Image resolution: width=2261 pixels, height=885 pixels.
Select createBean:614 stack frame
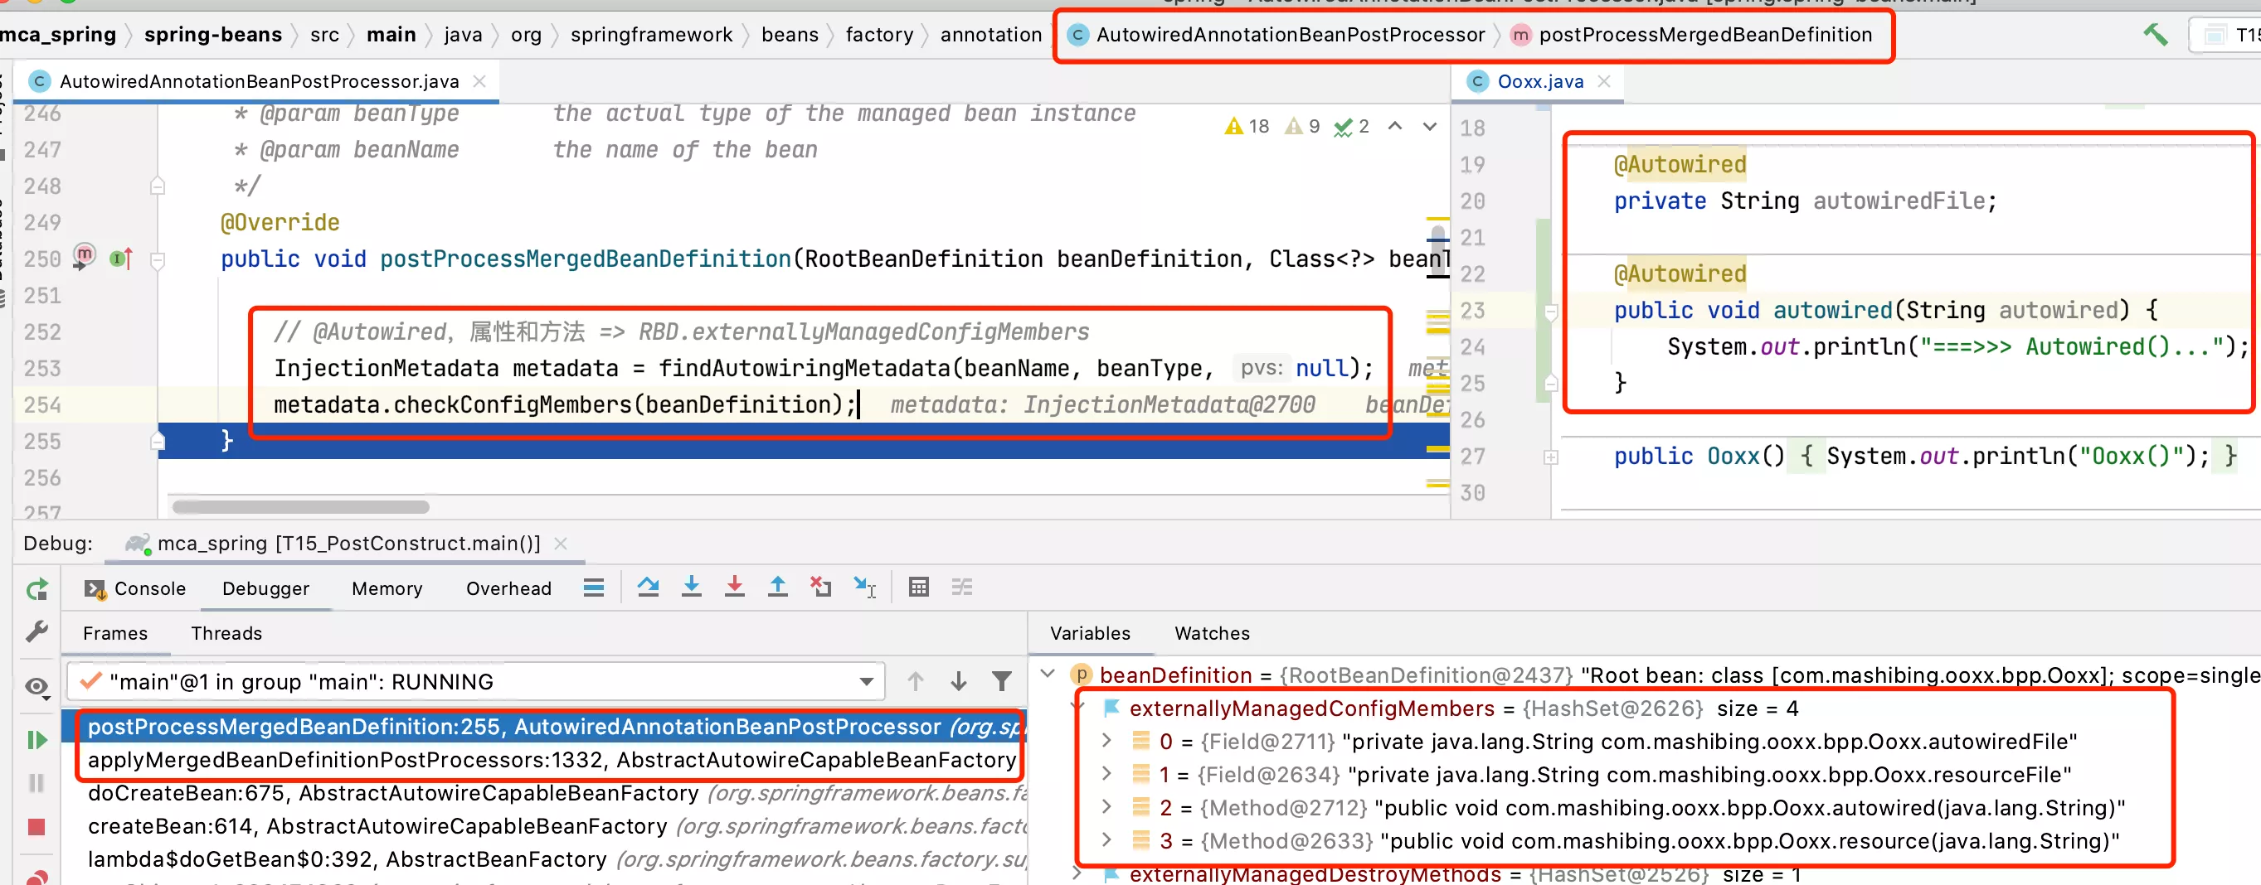pyautogui.click(x=544, y=826)
